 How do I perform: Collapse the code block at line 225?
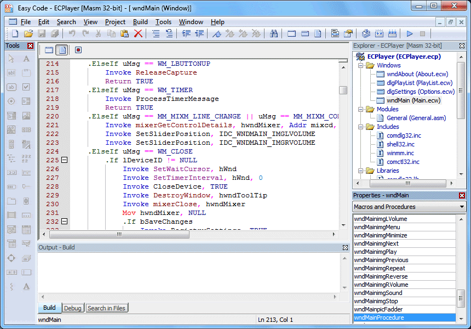pyautogui.click(x=64, y=160)
